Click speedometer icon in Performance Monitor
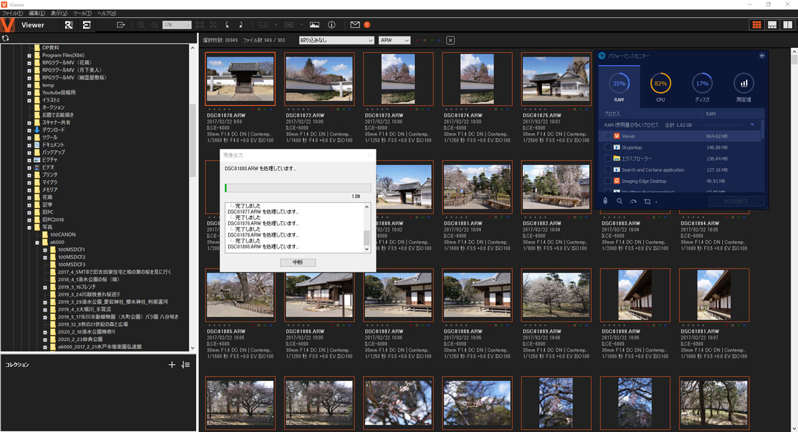 [633, 201]
